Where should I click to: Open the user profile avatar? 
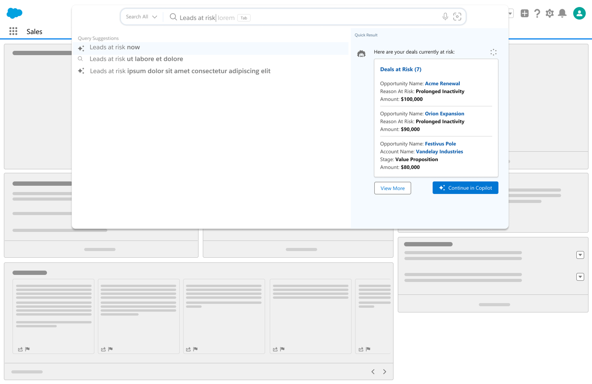579,13
